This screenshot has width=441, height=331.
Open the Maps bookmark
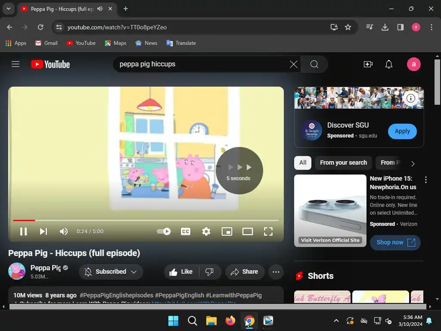coord(115,43)
